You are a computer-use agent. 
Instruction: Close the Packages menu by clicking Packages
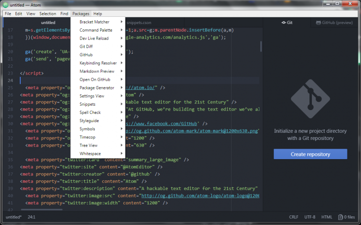81,13
